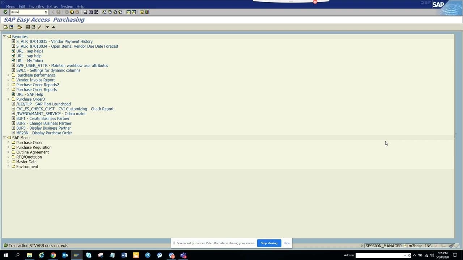Click the Delete Favorites icon
The height and width of the screenshot is (260, 463).
[33, 27]
